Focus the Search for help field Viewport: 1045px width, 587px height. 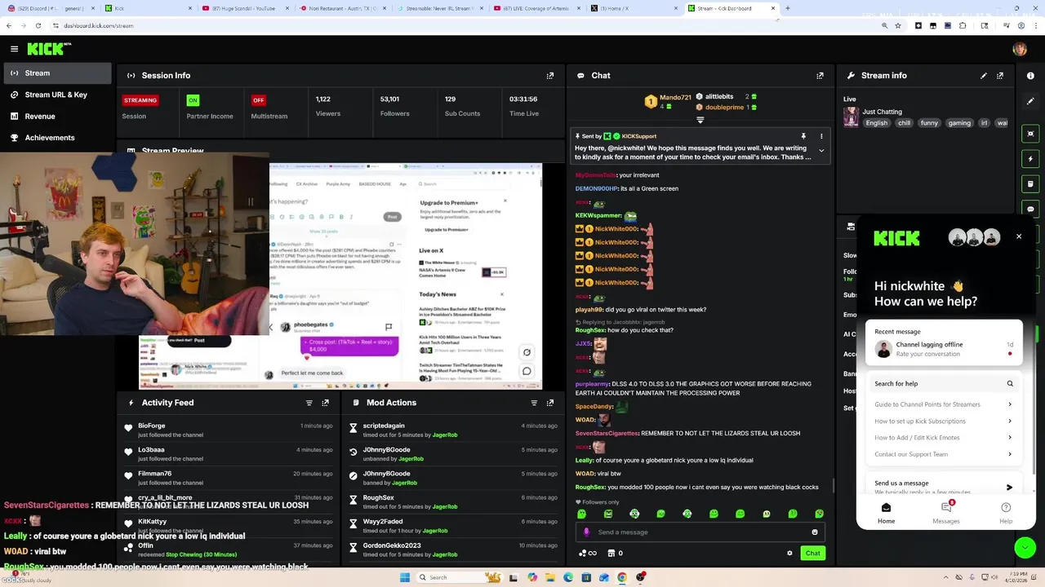click(x=943, y=384)
